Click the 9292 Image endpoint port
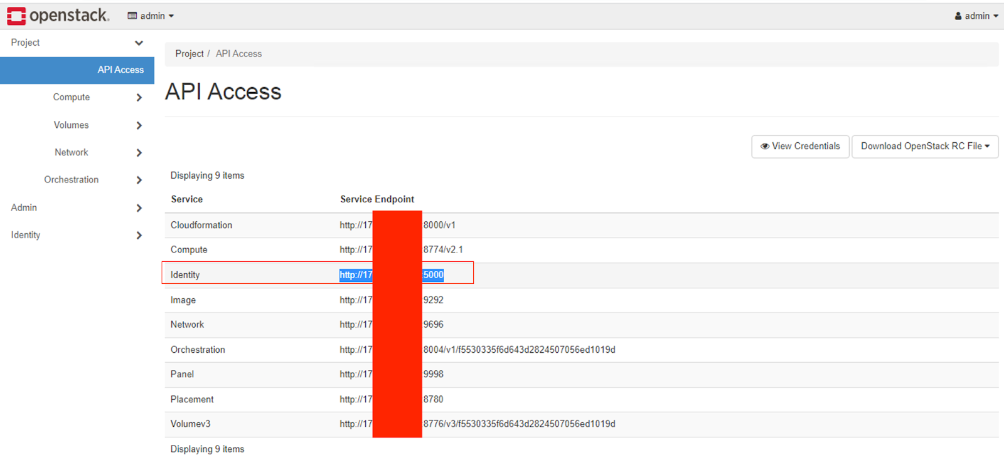 coord(433,300)
